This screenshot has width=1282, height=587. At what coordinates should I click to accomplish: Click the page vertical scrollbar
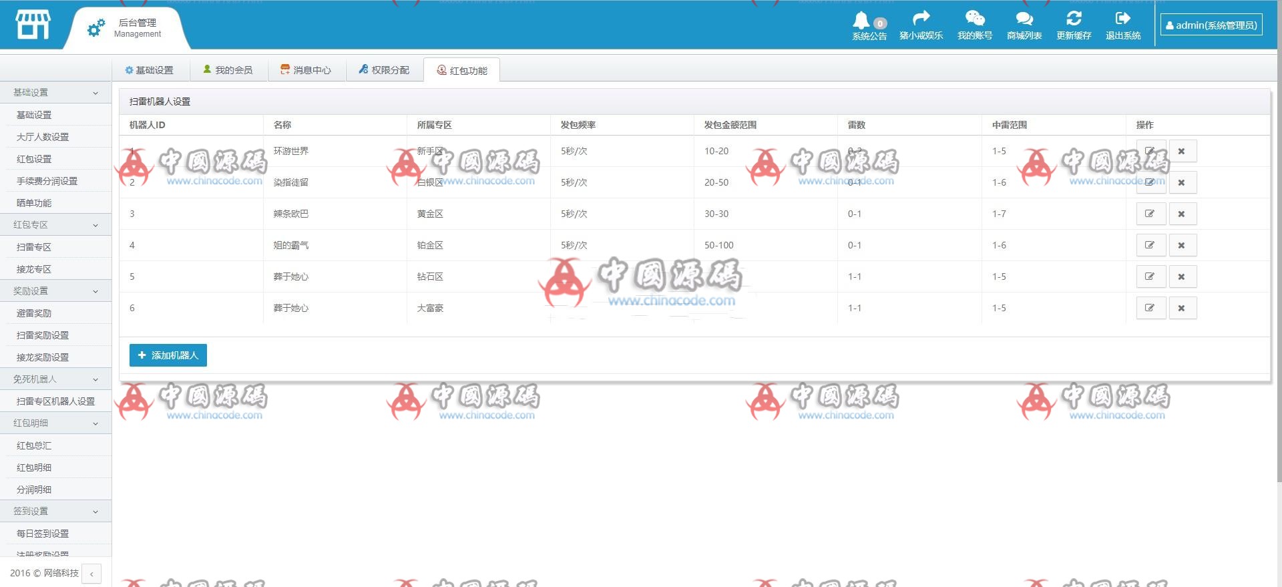[x=1279, y=240]
